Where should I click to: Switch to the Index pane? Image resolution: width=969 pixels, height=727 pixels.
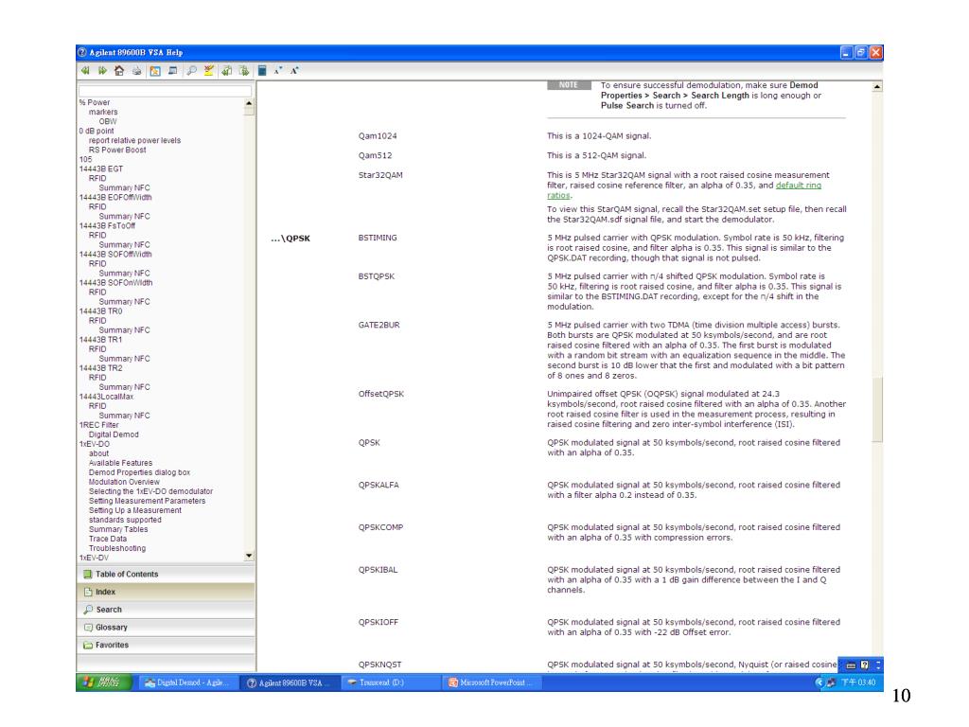pyautogui.click(x=166, y=592)
